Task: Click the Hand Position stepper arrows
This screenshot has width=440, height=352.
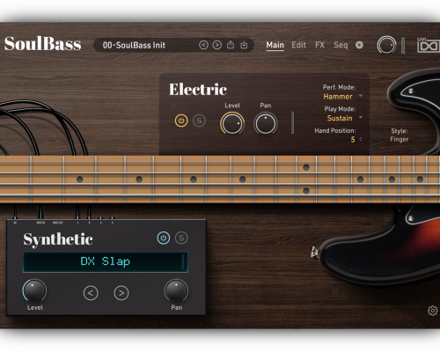Action: (361, 139)
